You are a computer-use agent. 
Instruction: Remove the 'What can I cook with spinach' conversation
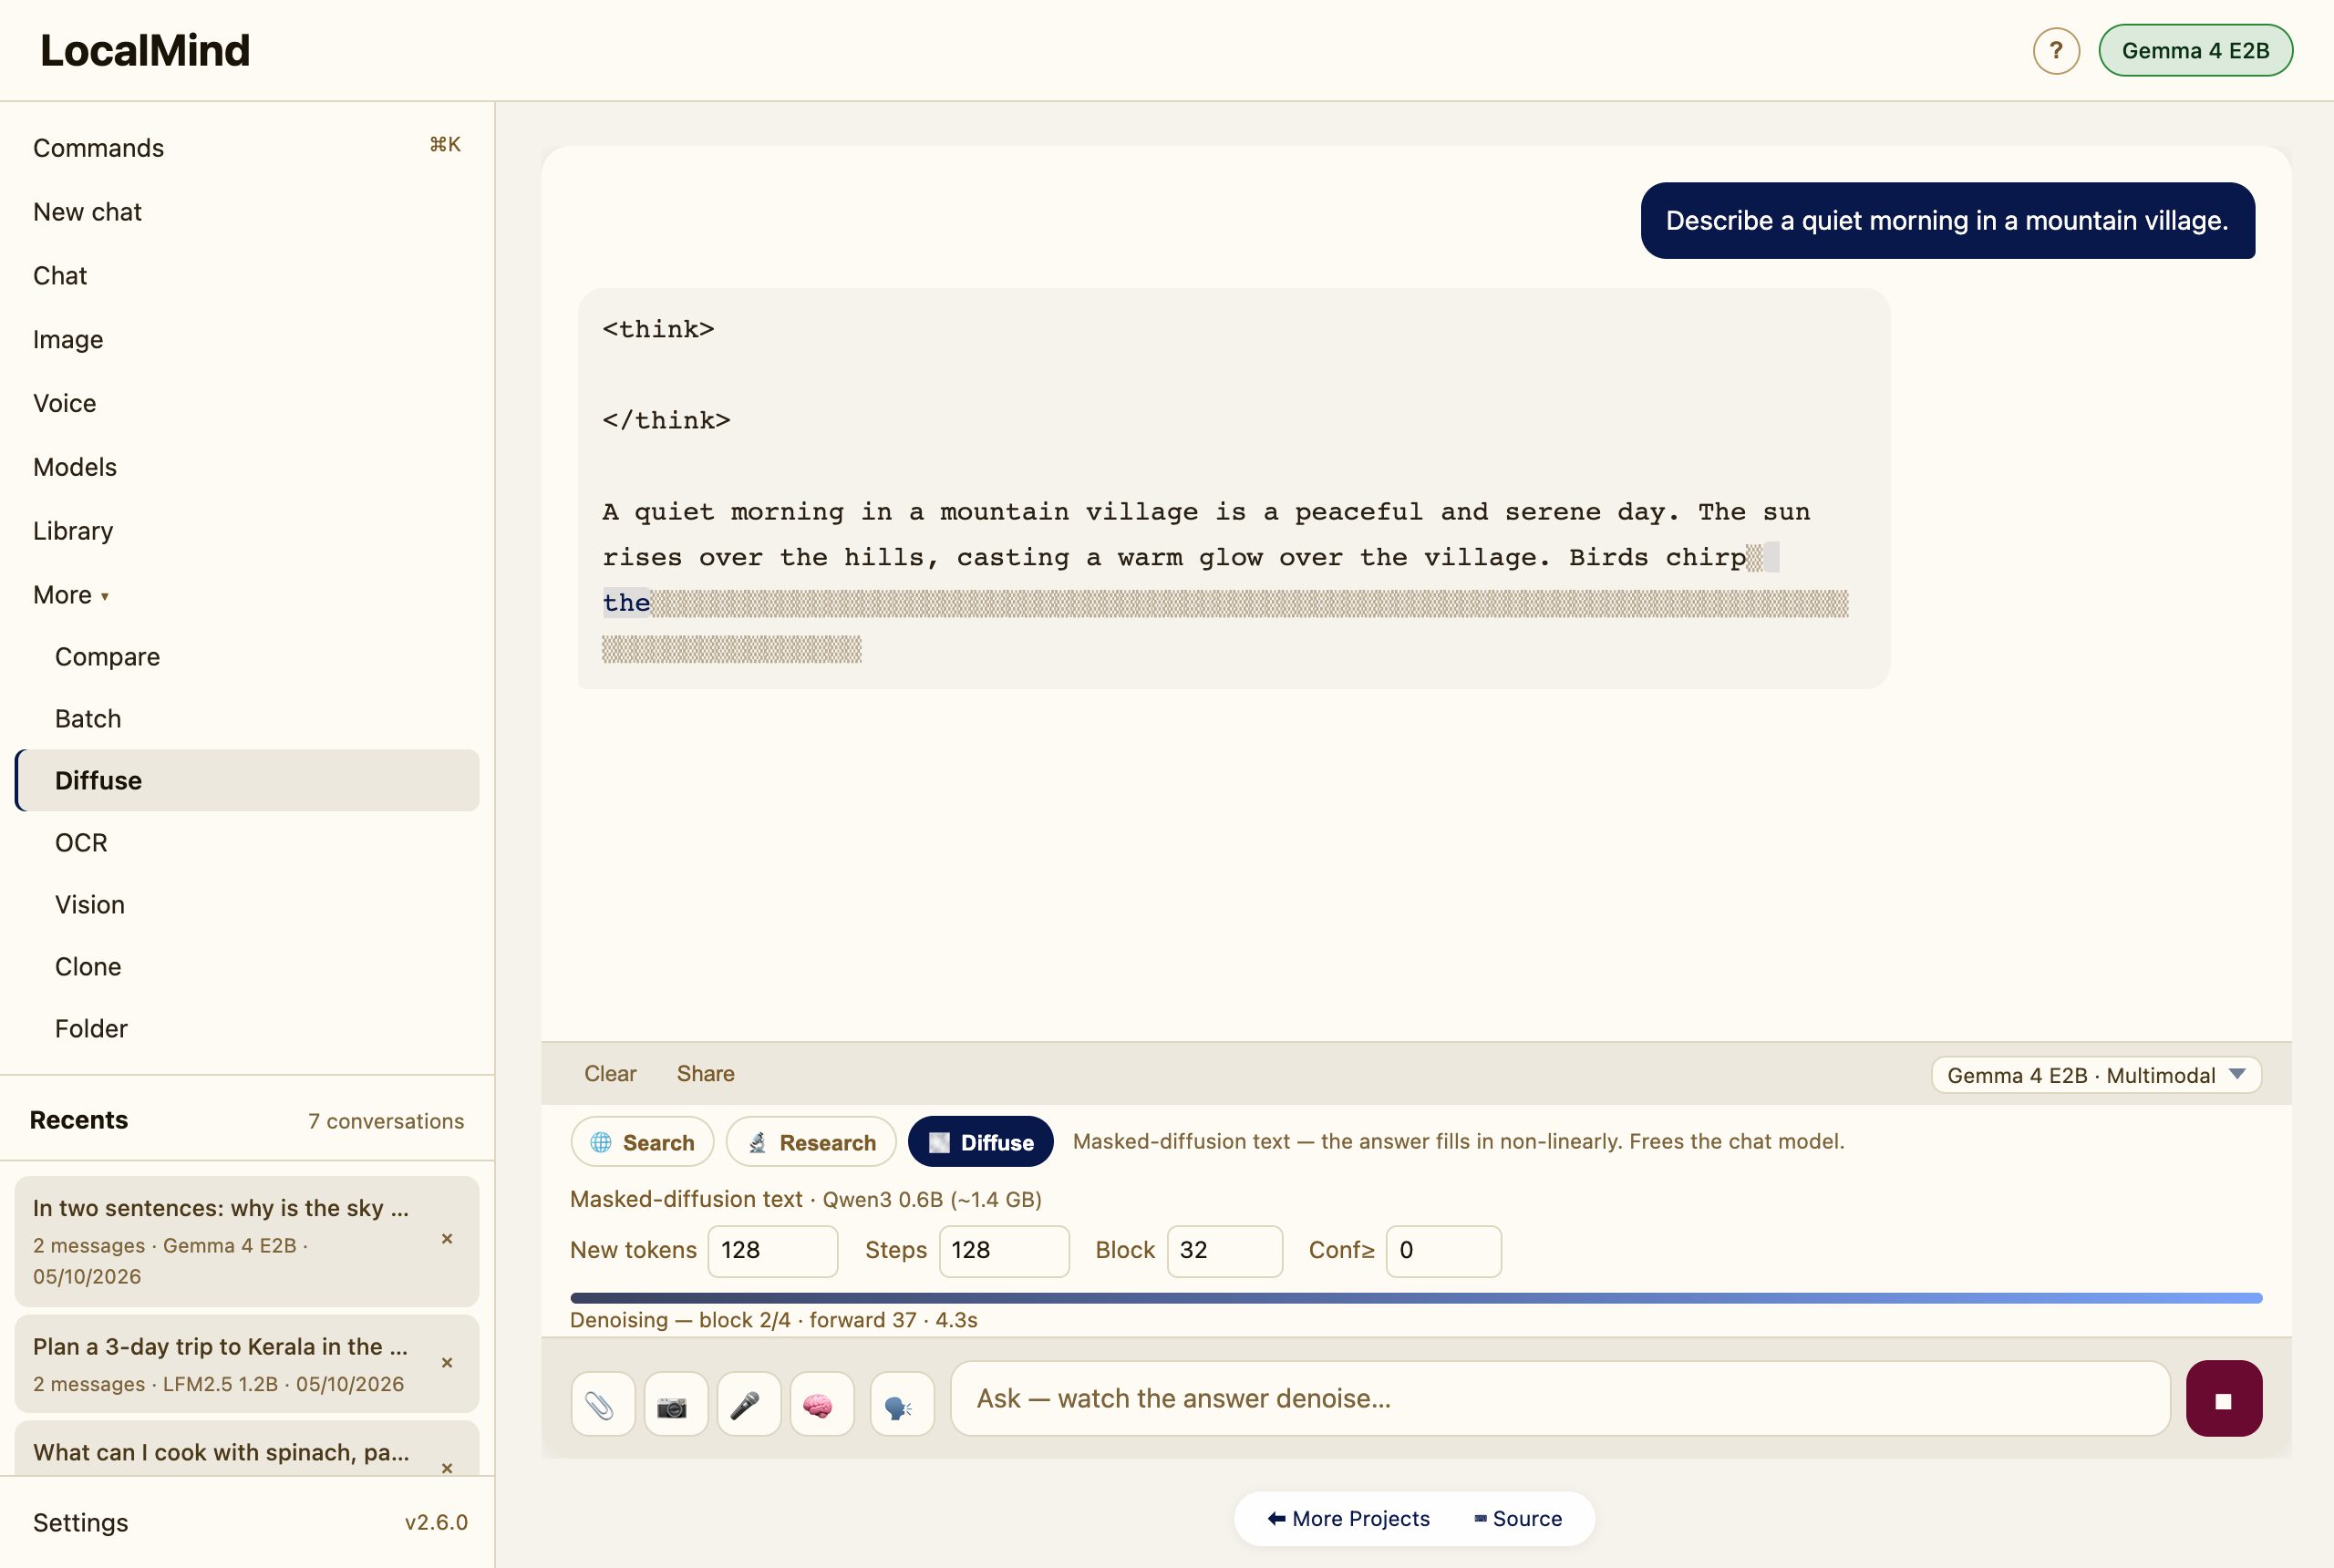pos(447,1468)
